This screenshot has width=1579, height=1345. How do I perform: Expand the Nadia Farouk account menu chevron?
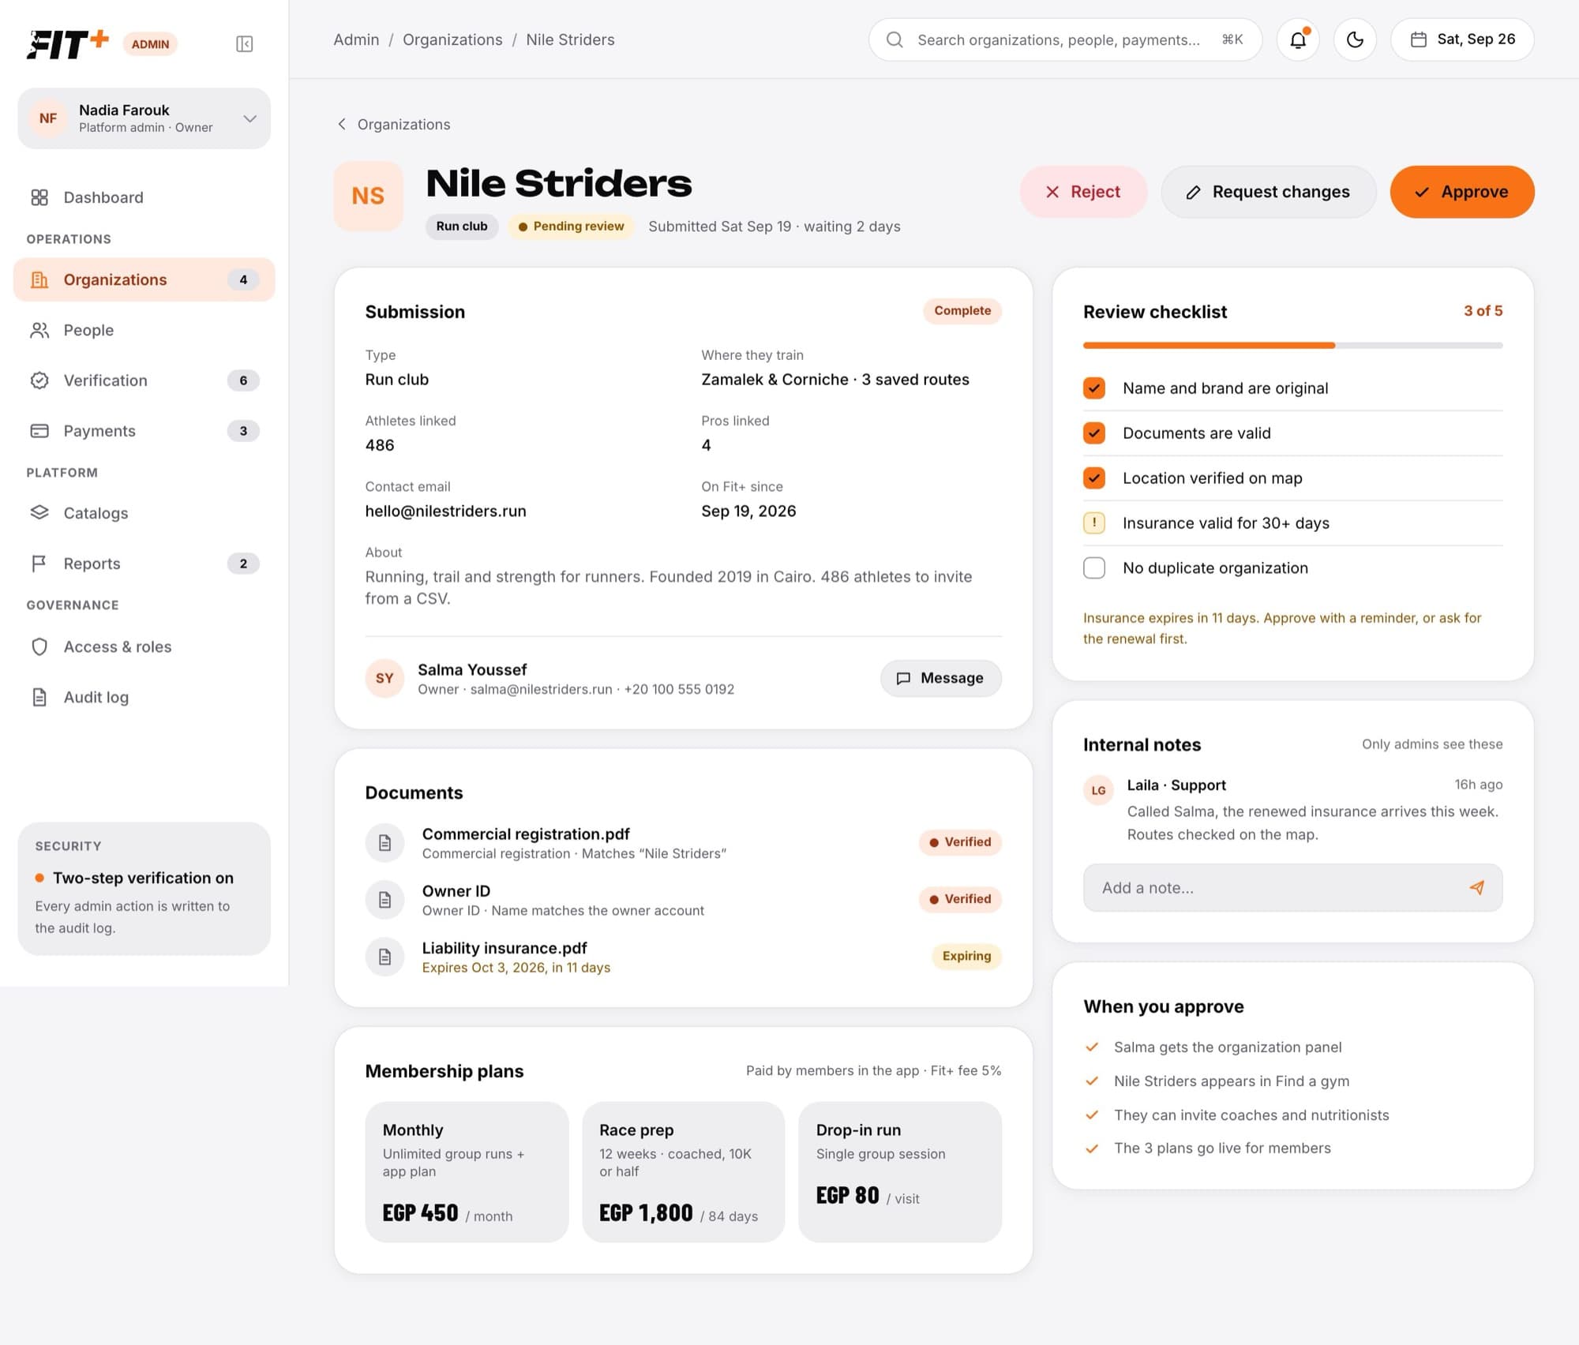249,118
